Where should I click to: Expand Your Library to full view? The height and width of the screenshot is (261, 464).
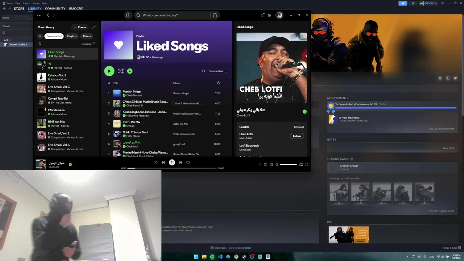click(x=93, y=27)
